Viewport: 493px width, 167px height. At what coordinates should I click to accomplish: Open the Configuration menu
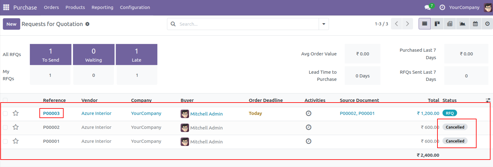pyautogui.click(x=135, y=7)
